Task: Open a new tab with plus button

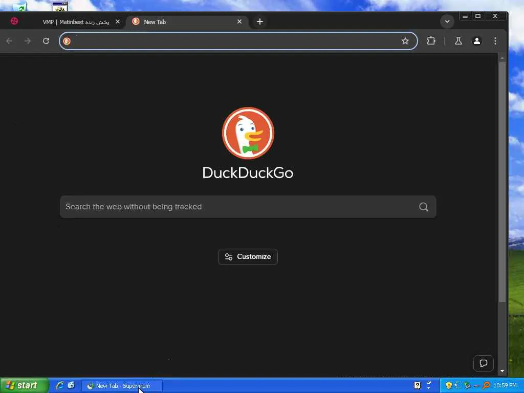Action: click(x=259, y=21)
